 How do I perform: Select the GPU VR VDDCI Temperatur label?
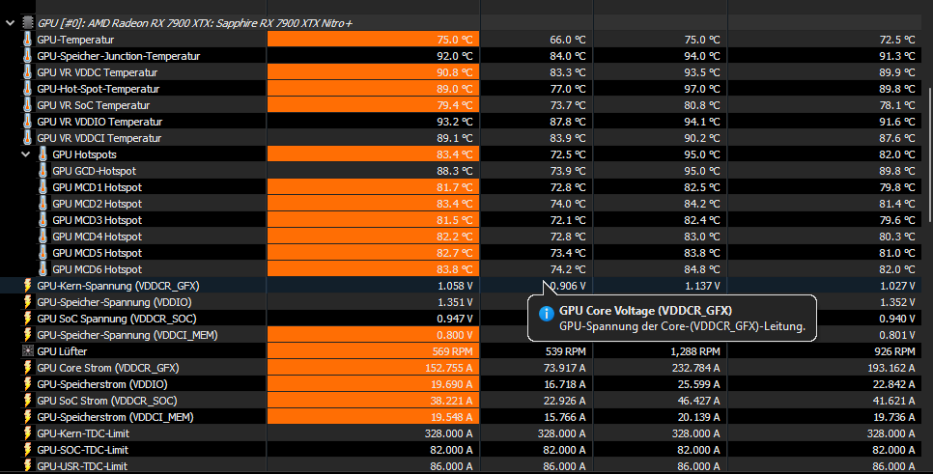click(x=99, y=139)
